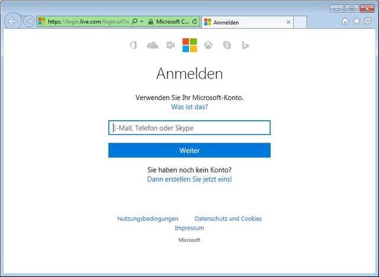379x277 pixels.
Task: Click the security padlock icon
Action: coord(151,22)
